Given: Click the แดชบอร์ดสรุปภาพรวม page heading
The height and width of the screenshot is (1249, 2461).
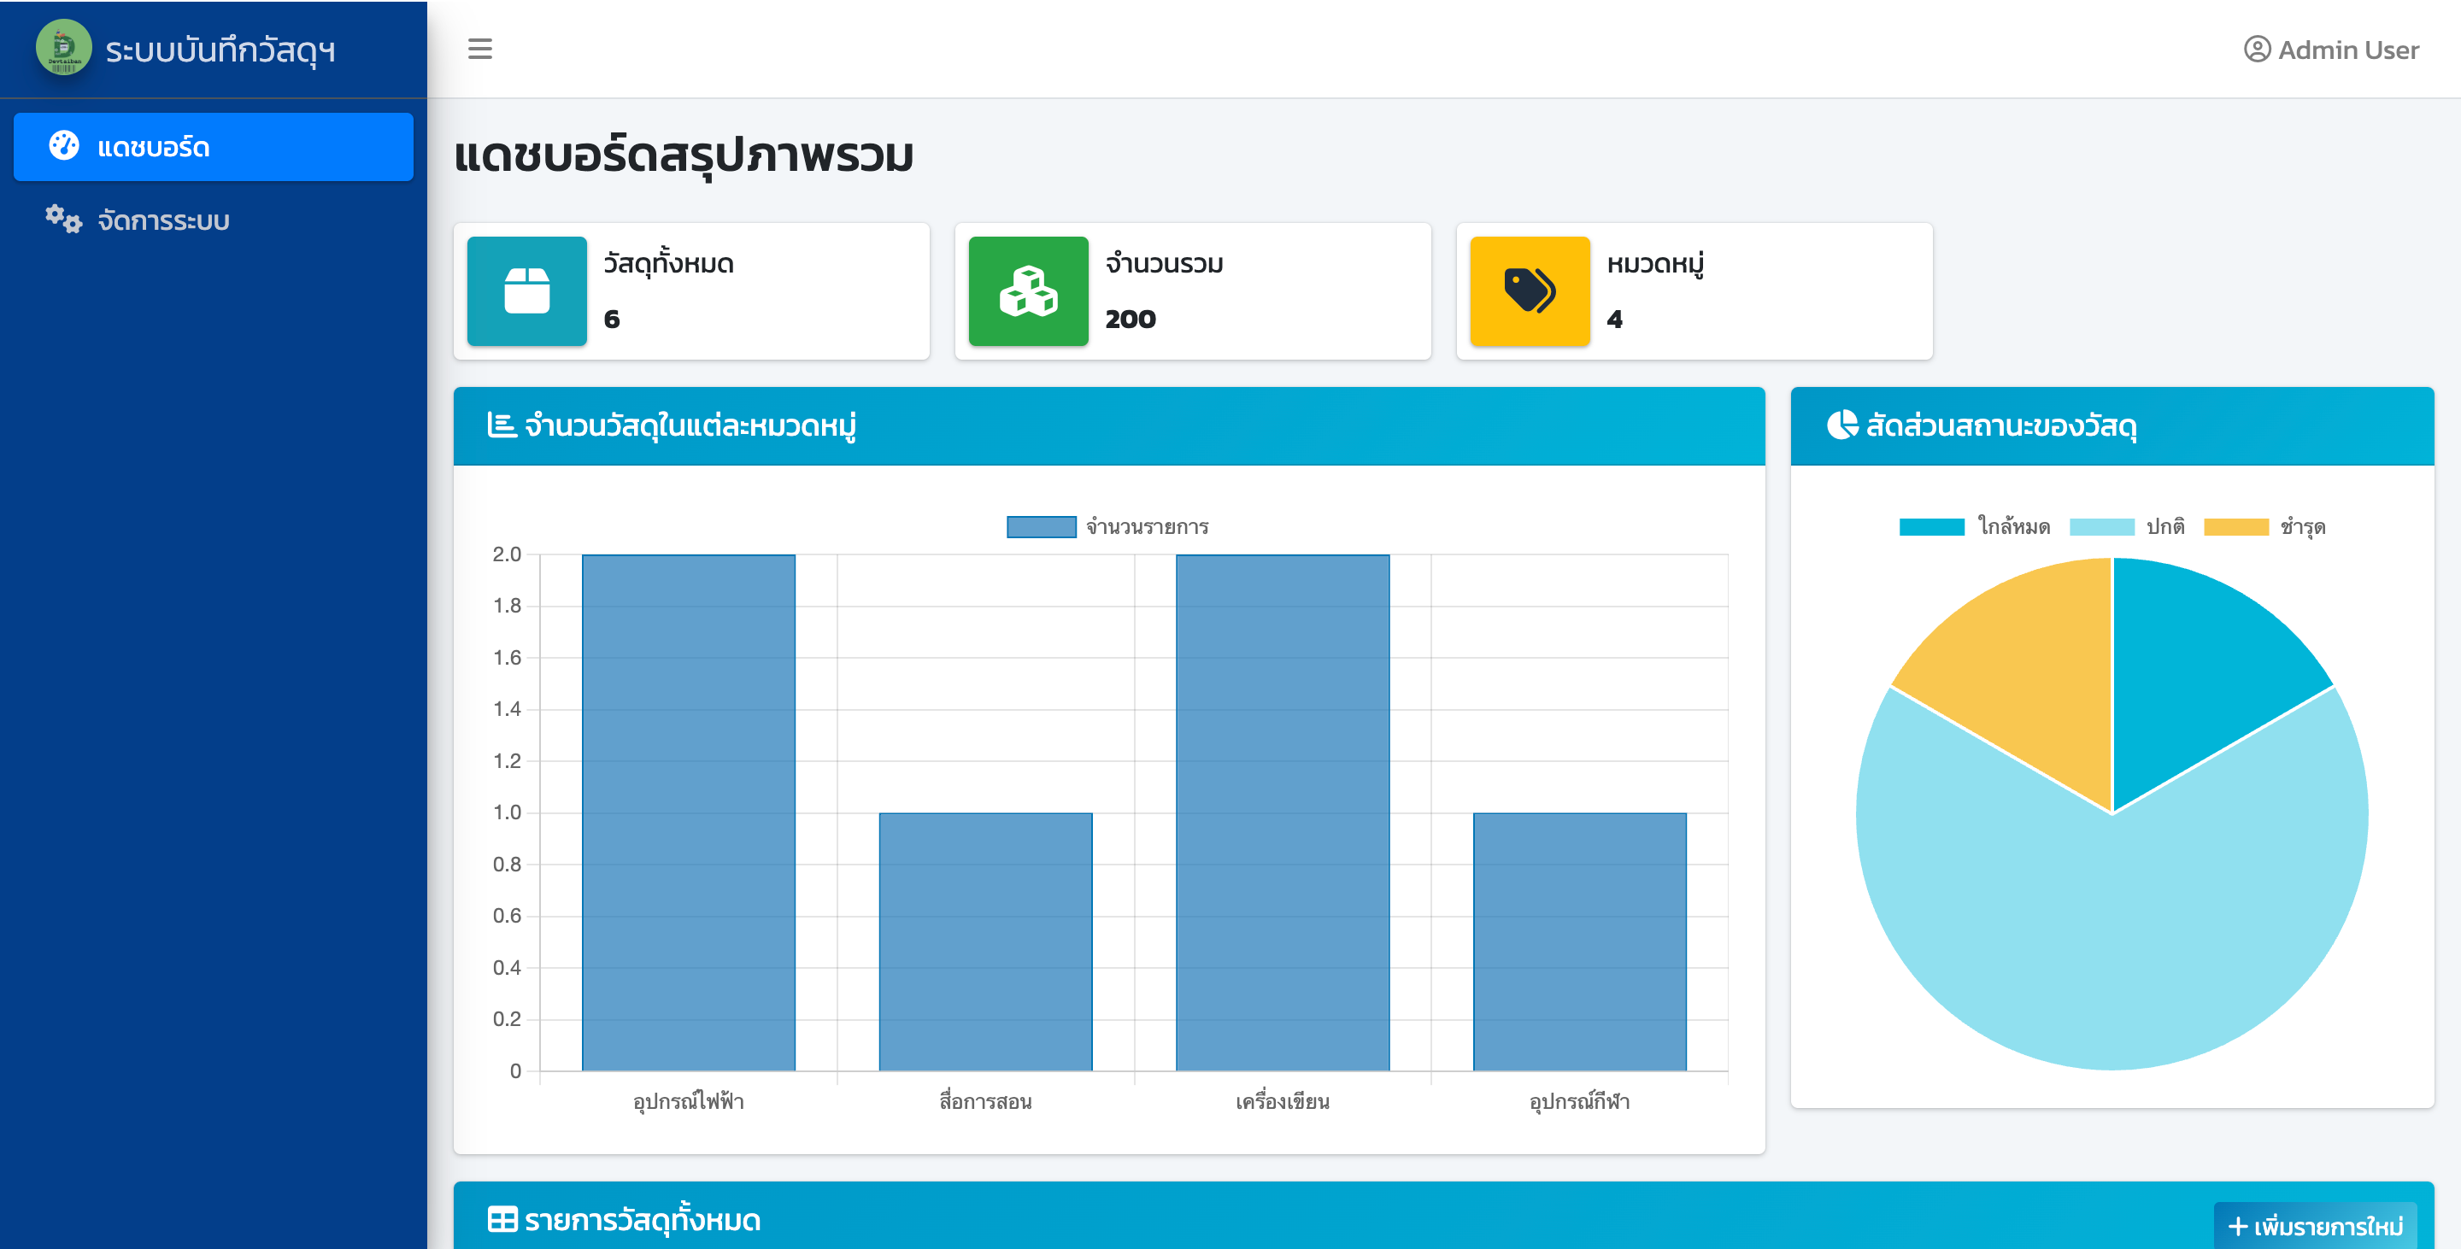Looking at the screenshot, I should pyautogui.click(x=683, y=155).
